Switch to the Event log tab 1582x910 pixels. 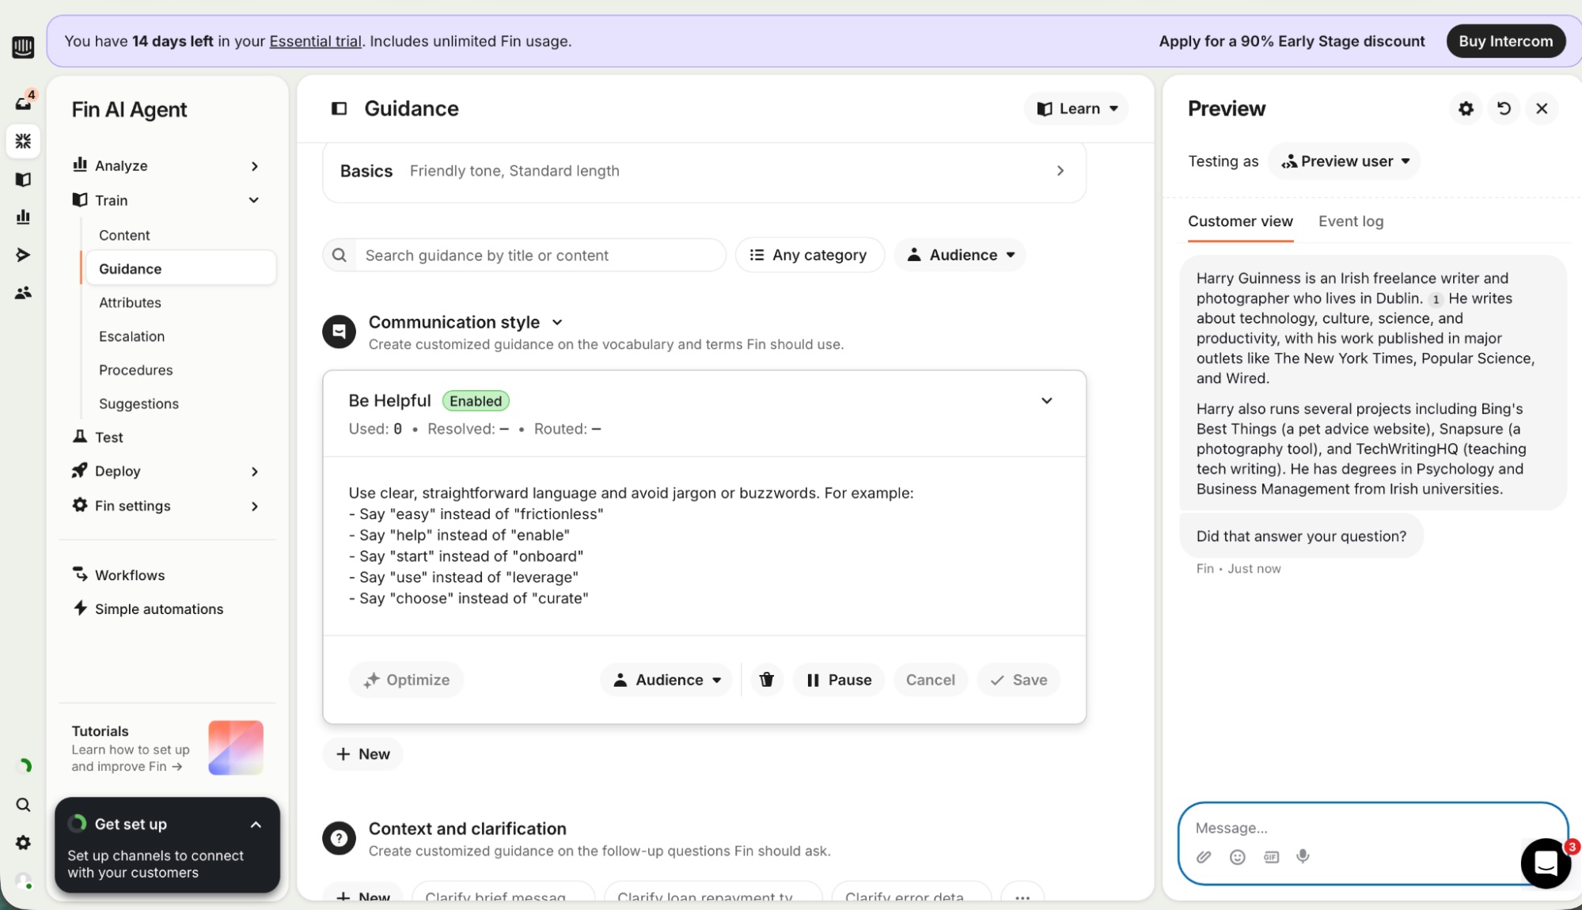[x=1350, y=222]
